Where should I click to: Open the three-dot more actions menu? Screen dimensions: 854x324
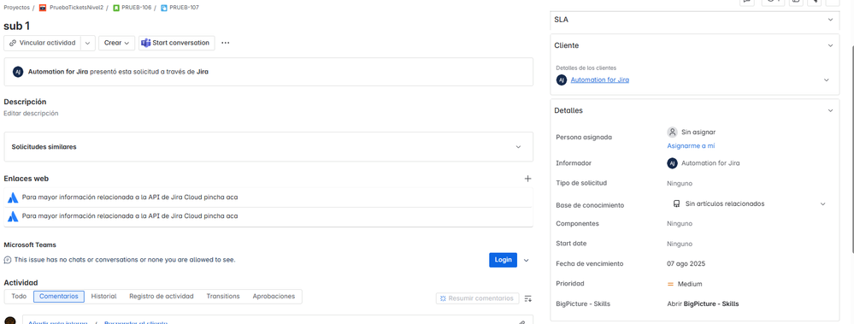[226, 43]
